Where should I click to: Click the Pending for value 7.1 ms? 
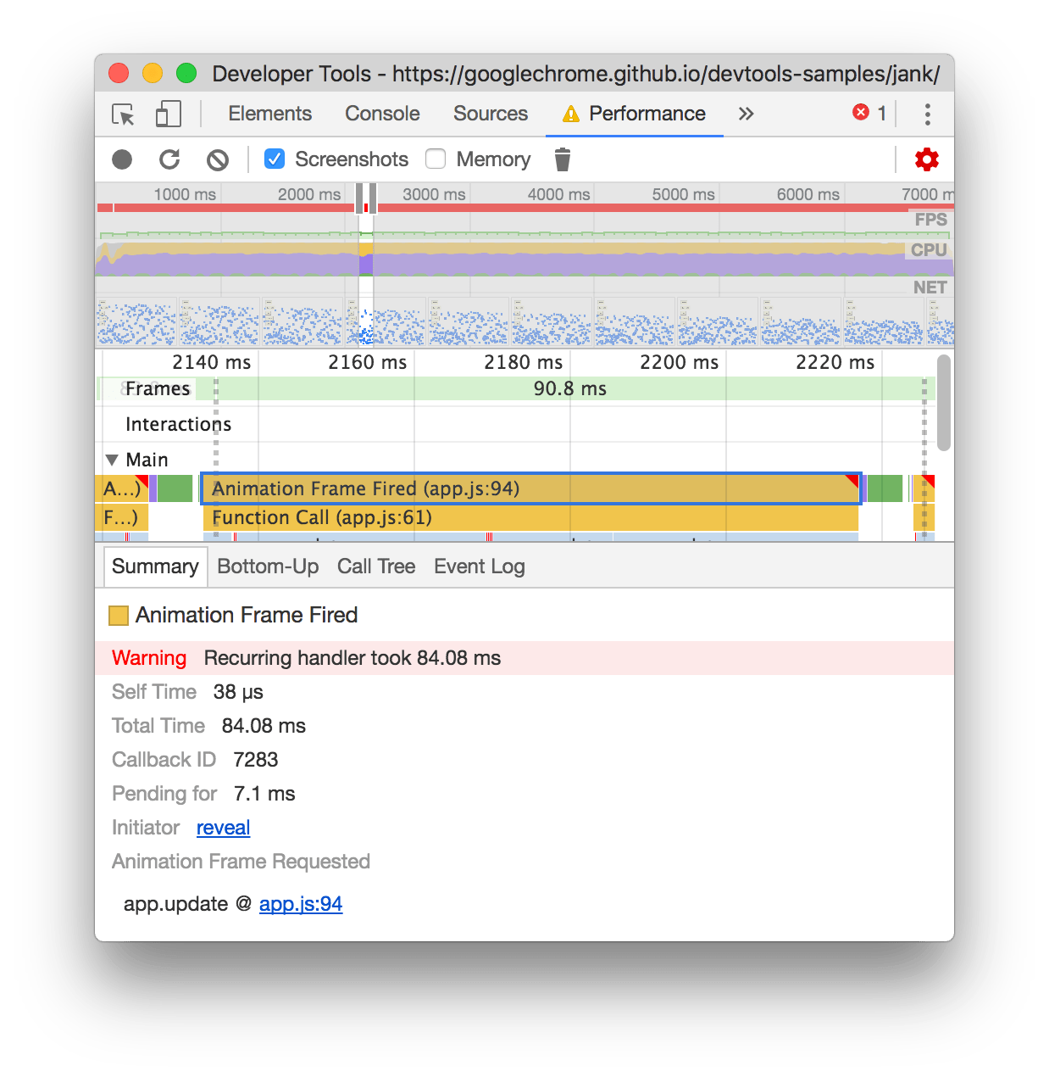pos(264,794)
